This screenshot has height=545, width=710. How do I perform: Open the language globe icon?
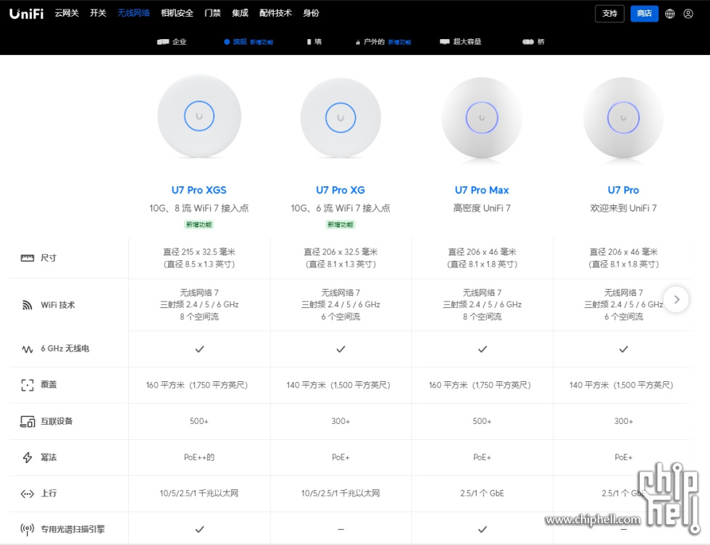point(669,14)
